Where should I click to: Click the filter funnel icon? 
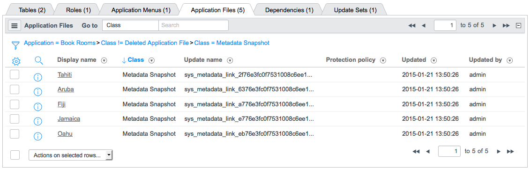click(15, 45)
